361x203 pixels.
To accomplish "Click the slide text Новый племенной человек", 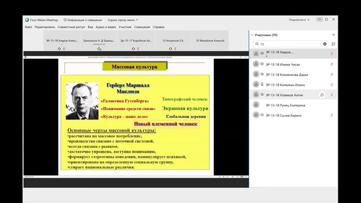I will [x=166, y=124].
